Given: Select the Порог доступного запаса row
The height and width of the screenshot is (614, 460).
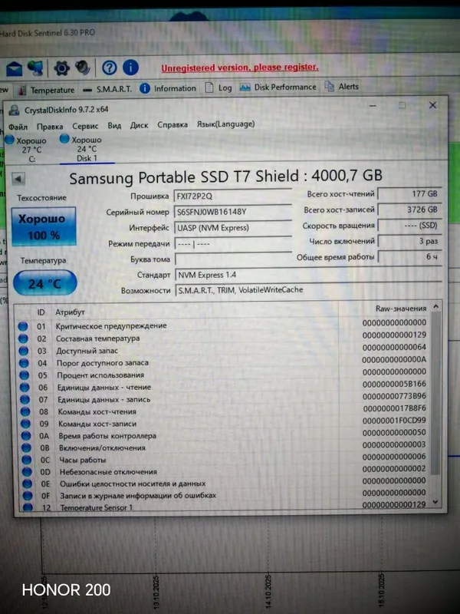Looking at the screenshot, I should [x=223, y=361].
